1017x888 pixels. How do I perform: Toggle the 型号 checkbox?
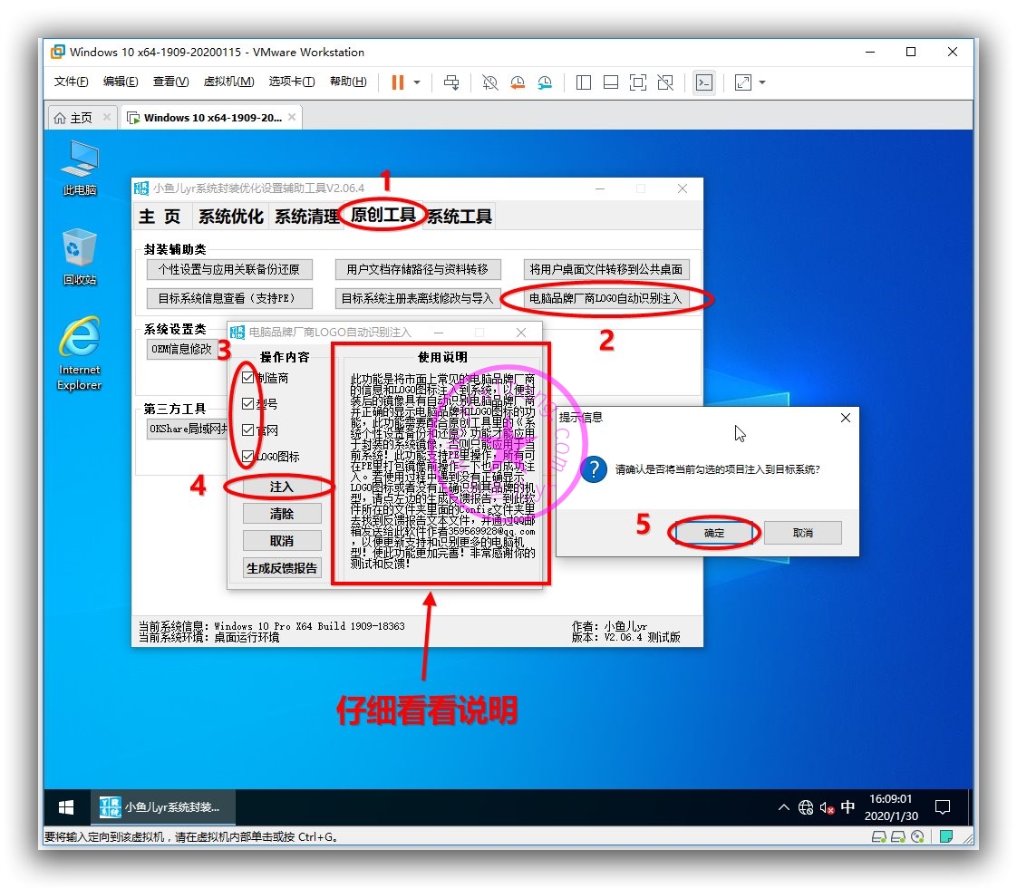pos(247,404)
